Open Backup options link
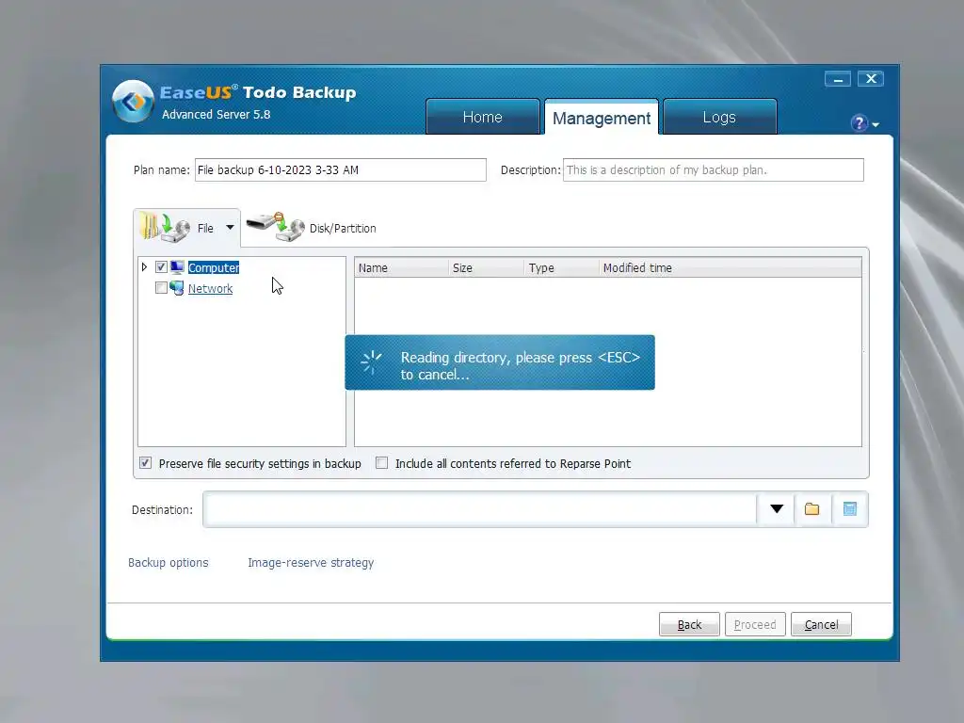 tap(168, 563)
